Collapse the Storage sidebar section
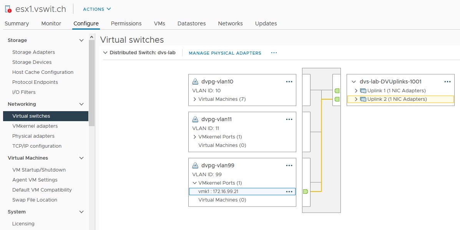 [81, 40]
